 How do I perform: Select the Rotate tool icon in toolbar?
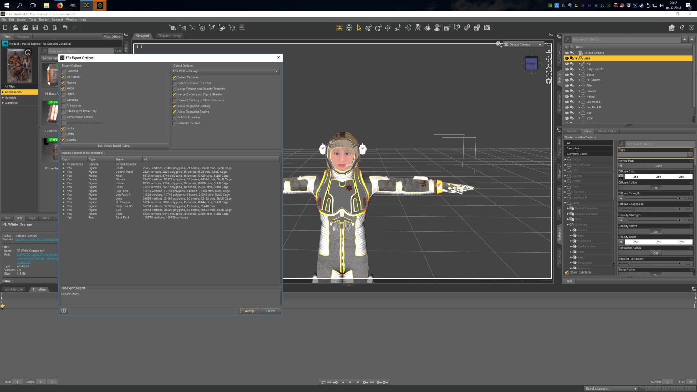(378, 28)
